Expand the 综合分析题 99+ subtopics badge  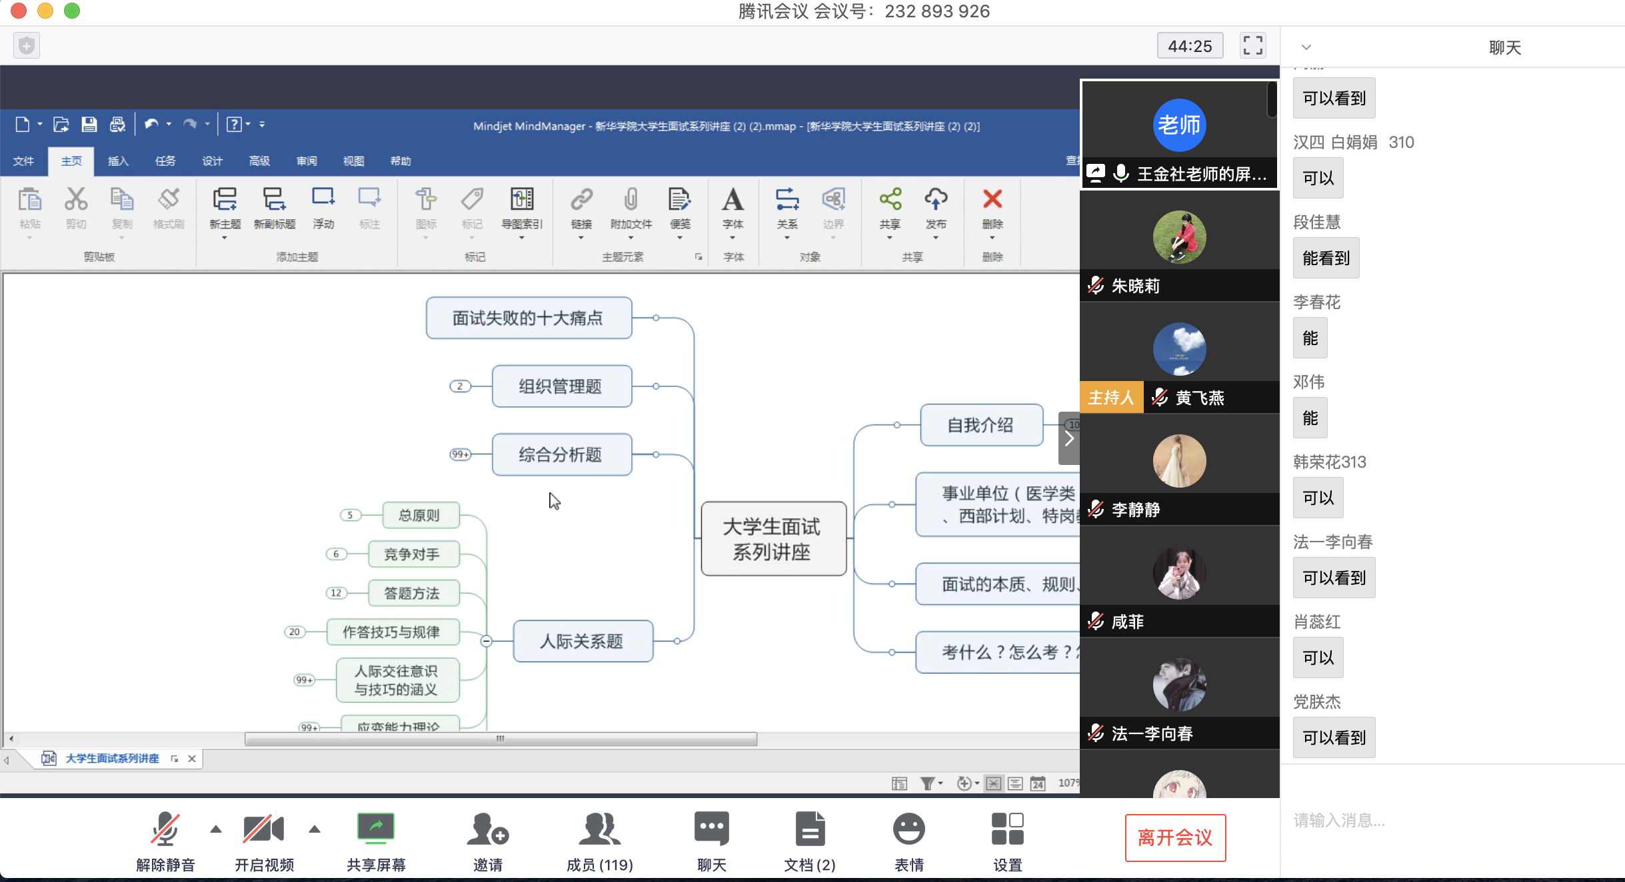(460, 454)
